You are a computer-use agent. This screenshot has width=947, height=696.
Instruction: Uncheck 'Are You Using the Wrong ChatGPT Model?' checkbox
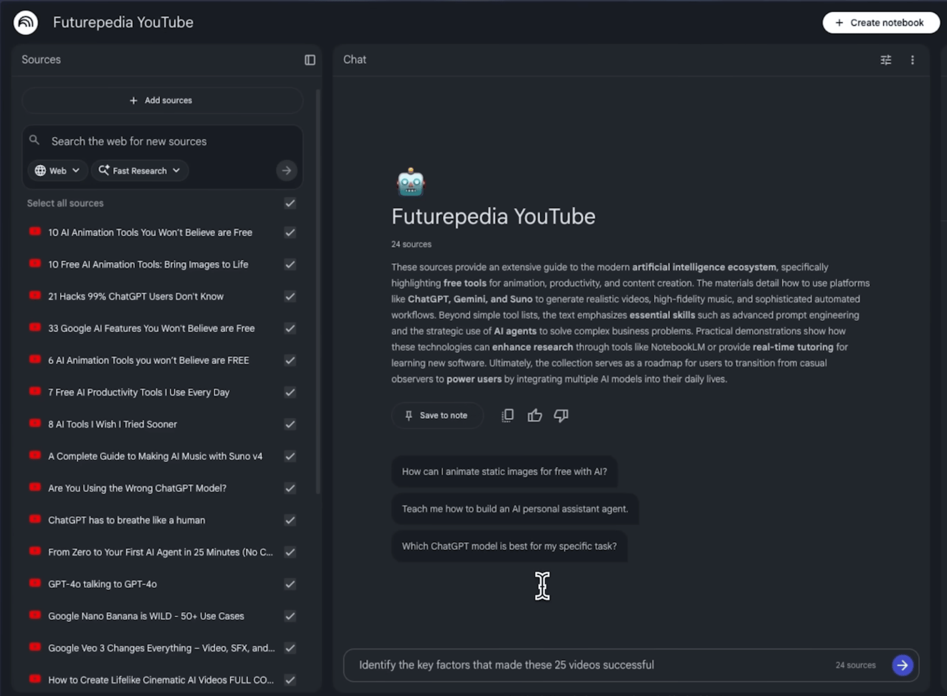click(x=290, y=489)
